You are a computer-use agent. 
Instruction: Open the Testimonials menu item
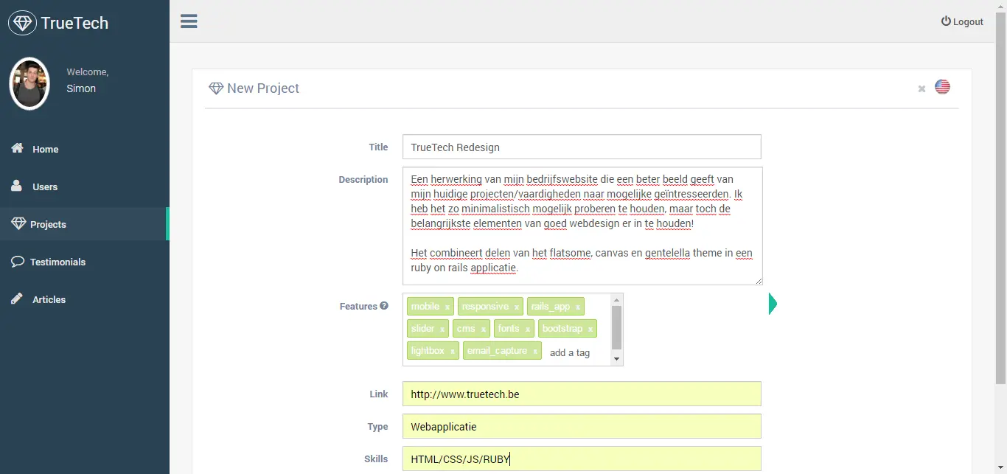pos(83,262)
